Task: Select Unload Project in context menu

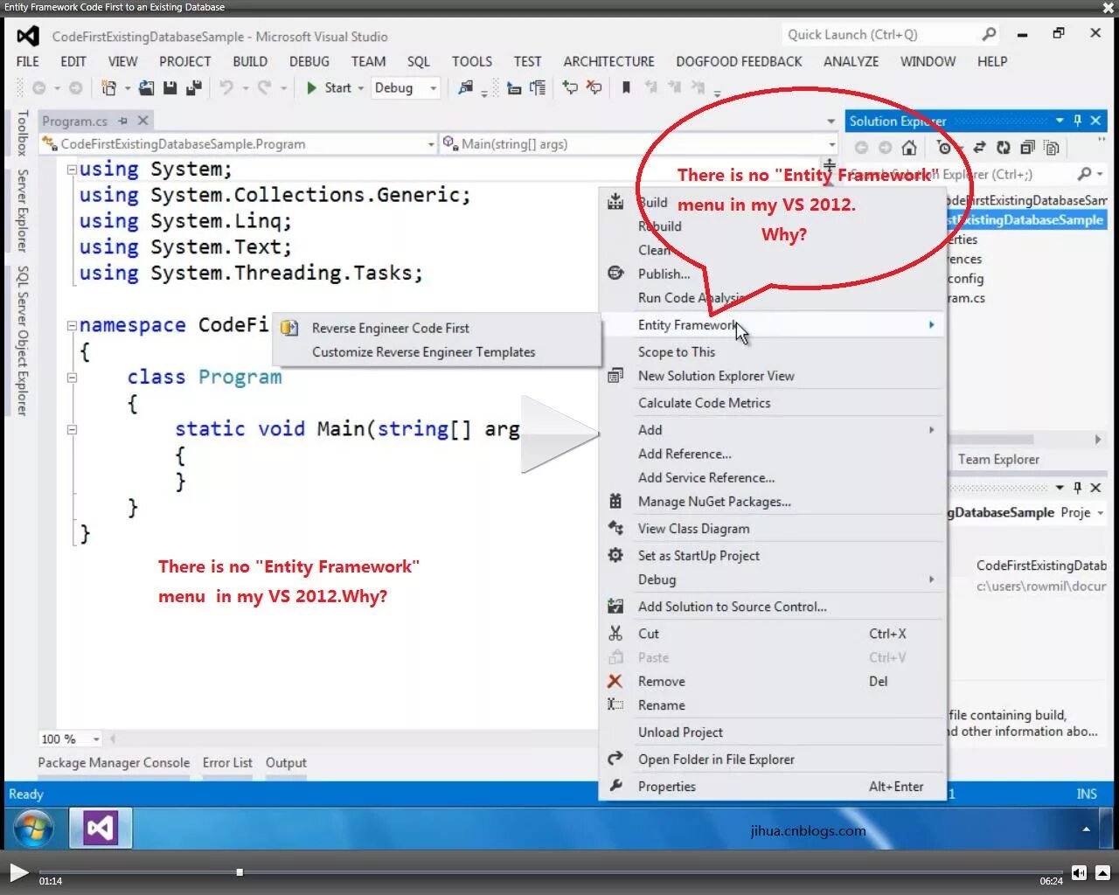Action: 773,732
